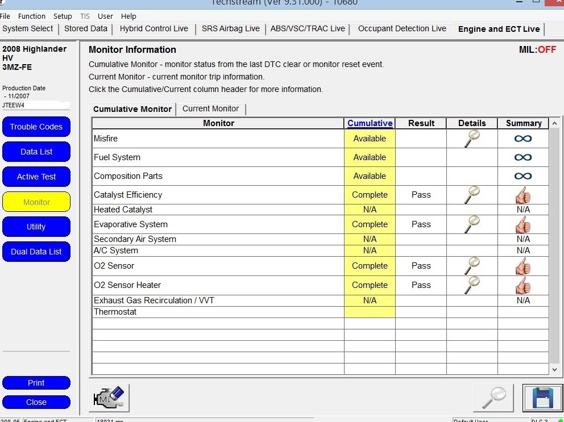Select the Misfire monitor row
Screen dimensions: 564x422
point(321,139)
